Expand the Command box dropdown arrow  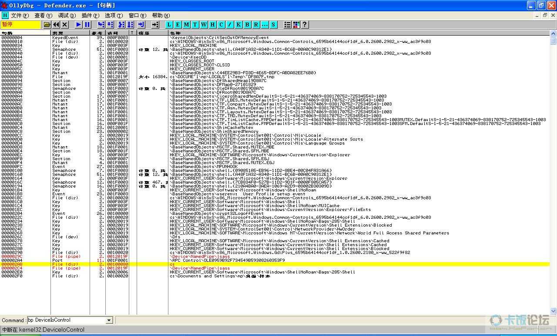(109, 320)
